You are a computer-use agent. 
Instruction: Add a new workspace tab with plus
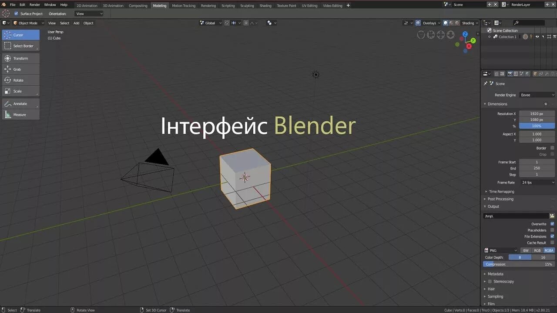pyautogui.click(x=348, y=5)
